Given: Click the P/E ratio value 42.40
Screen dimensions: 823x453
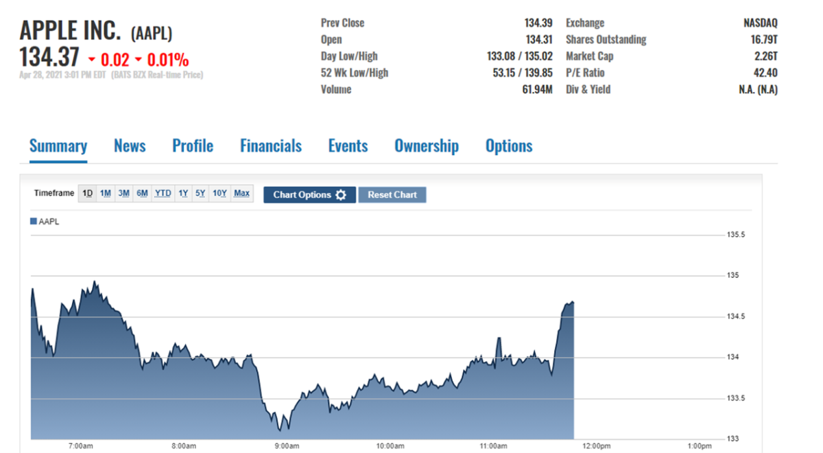Looking at the screenshot, I should (766, 73).
